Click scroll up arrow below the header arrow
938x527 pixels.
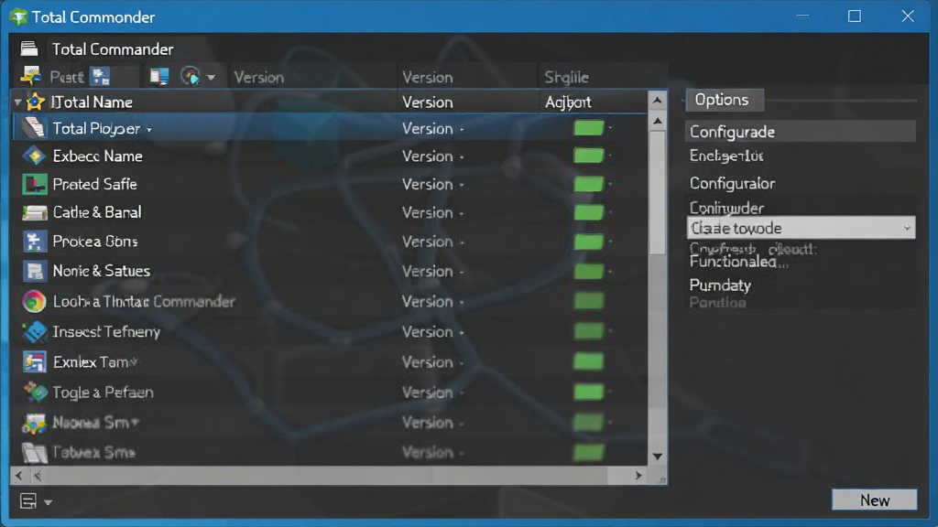coord(658,122)
